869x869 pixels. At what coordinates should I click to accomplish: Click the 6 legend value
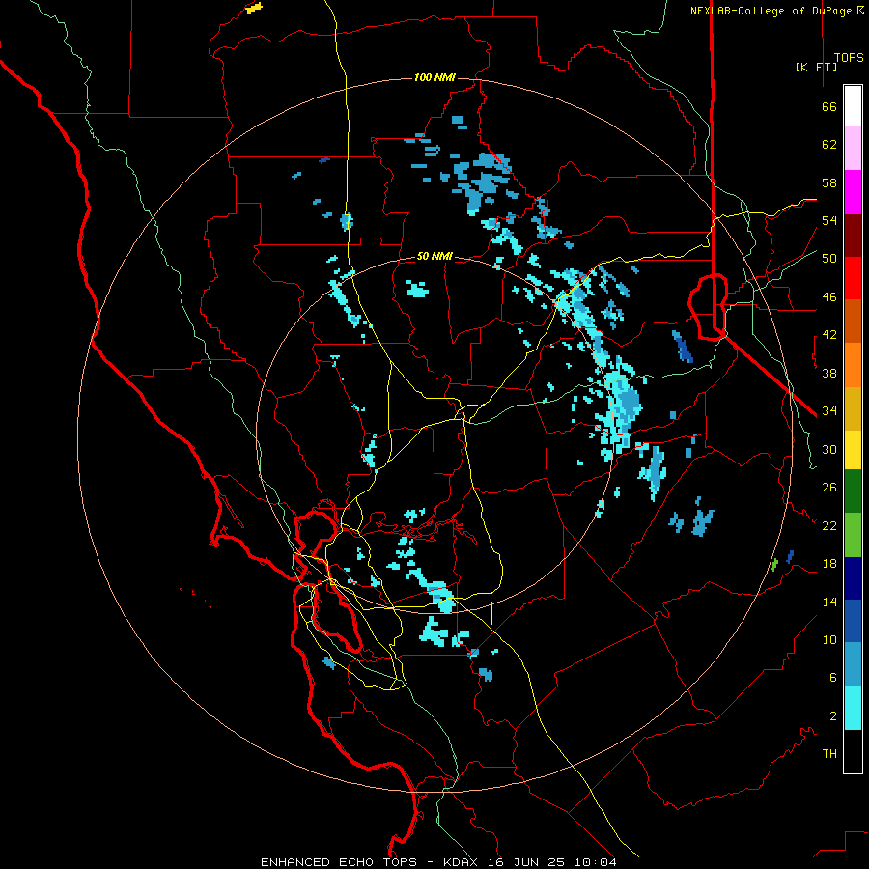click(x=833, y=678)
